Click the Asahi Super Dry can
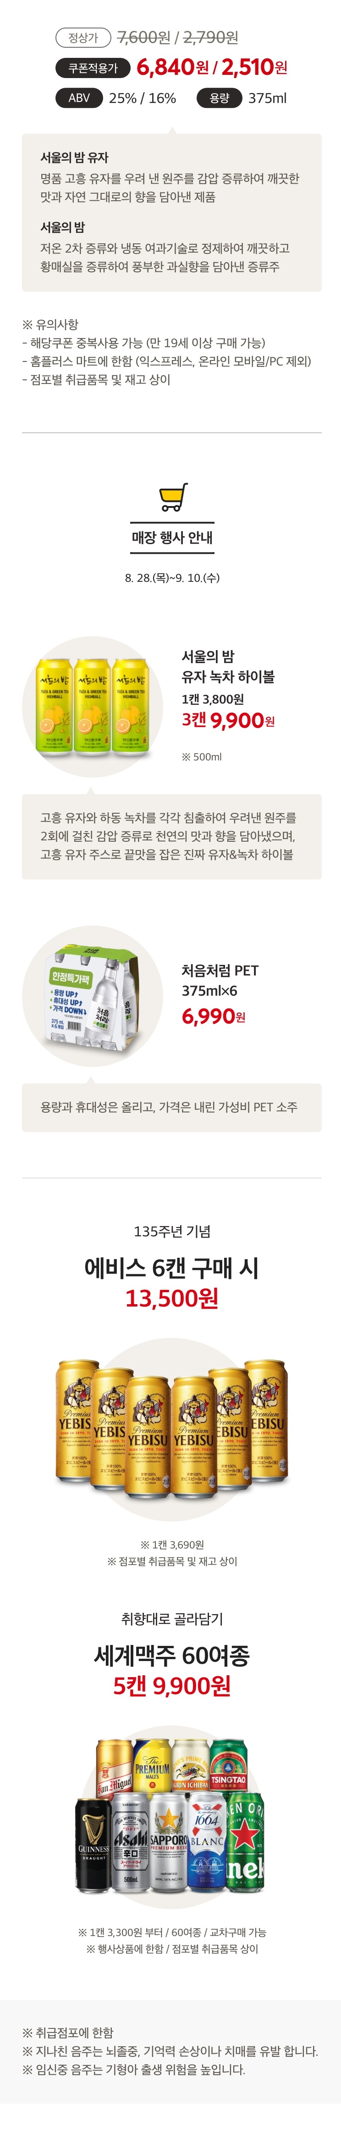 point(131,1845)
